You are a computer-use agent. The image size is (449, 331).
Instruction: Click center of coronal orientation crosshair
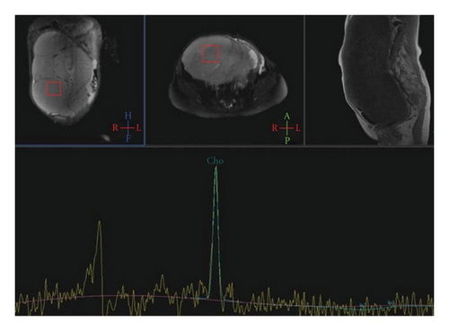pyautogui.click(x=128, y=128)
